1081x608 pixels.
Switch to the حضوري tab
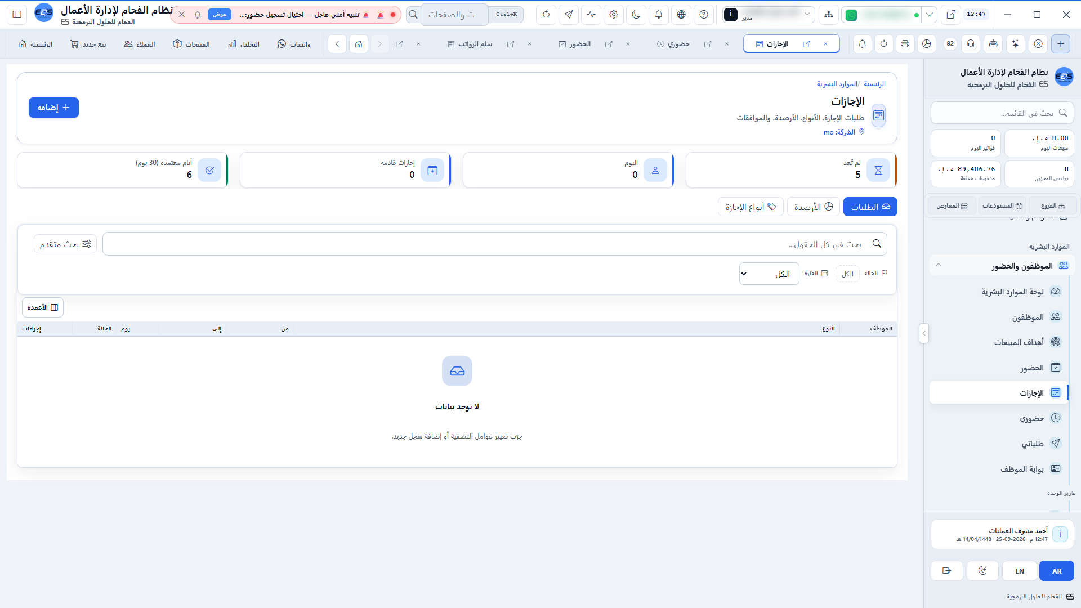tap(673, 44)
